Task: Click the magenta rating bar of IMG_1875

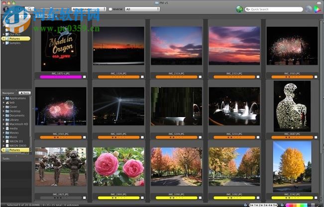Action: coord(61,77)
